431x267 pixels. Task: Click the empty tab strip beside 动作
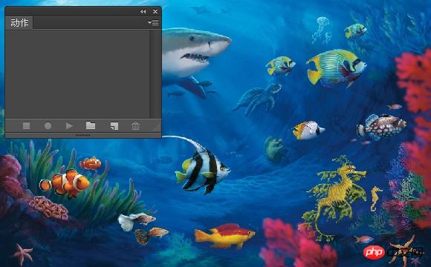click(x=90, y=23)
